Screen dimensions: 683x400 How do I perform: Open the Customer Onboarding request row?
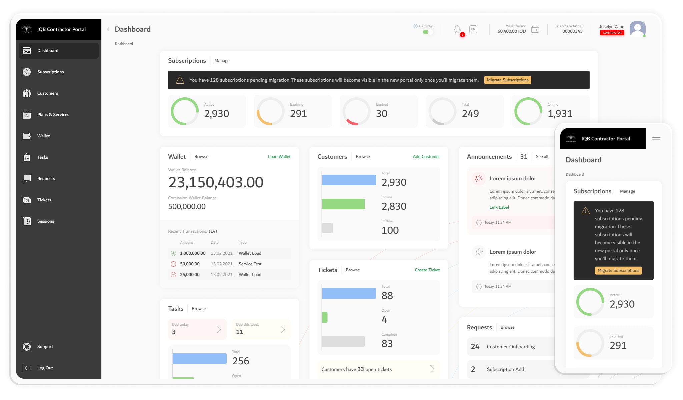point(510,347)
